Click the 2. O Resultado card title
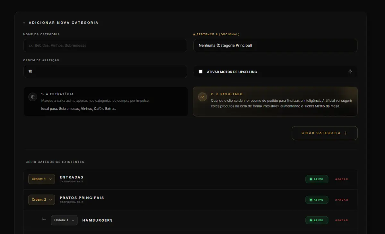 227,94
